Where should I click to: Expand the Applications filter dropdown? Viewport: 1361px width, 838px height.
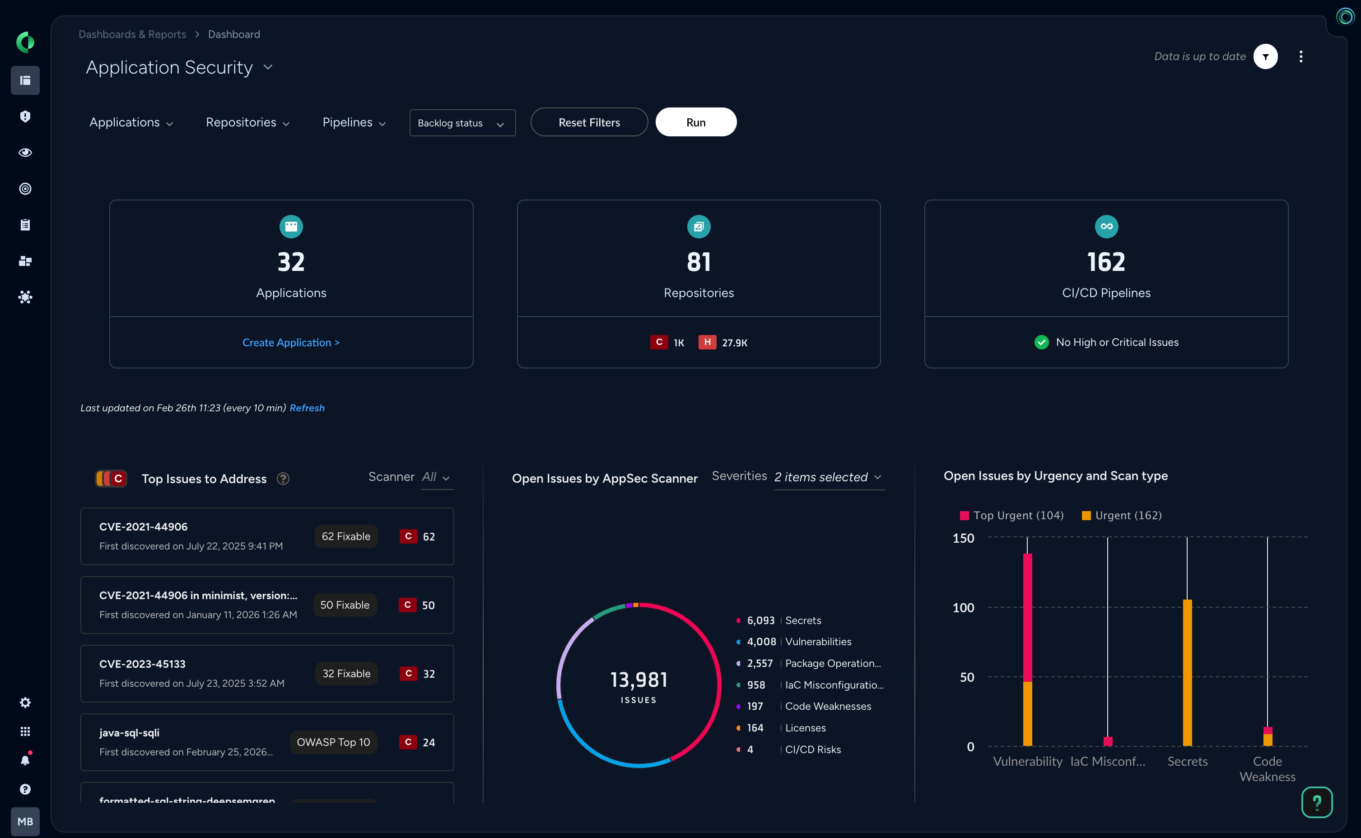pos(131,122)
